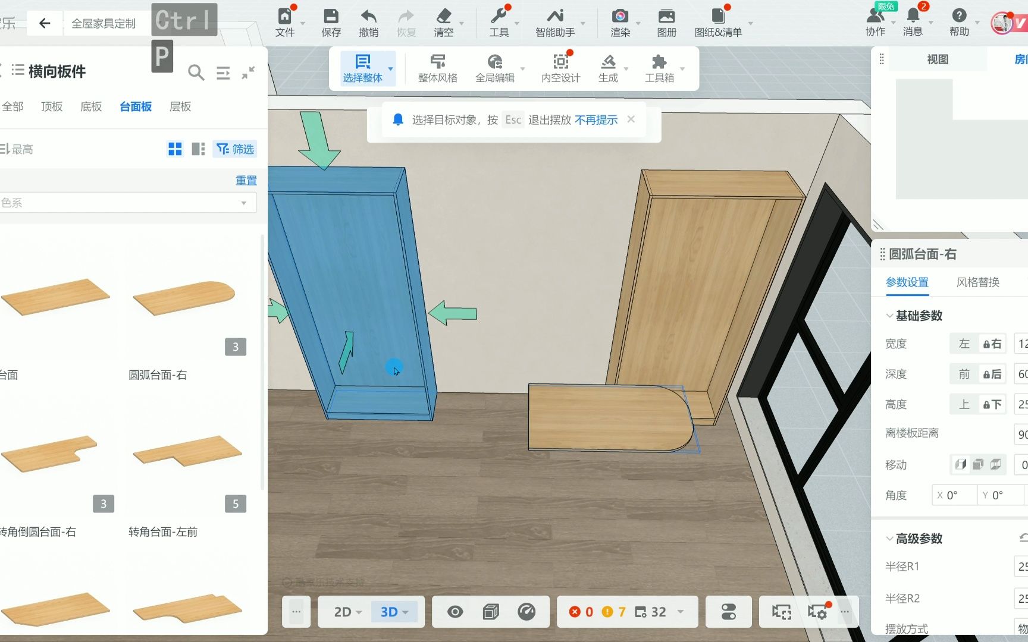Open the 参数设置 tab
This screenshot has height=642, width=1028.
pos(907,282)
